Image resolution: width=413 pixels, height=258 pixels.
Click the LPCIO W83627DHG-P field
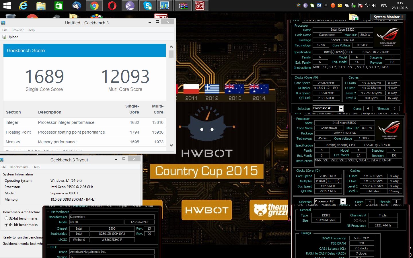112,240
